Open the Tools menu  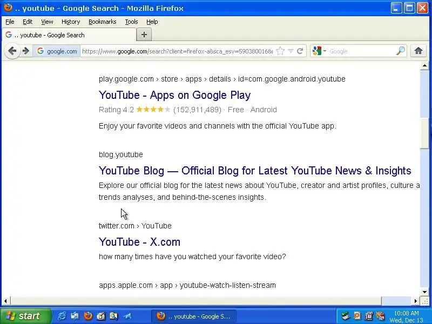(x=131, y=22)
